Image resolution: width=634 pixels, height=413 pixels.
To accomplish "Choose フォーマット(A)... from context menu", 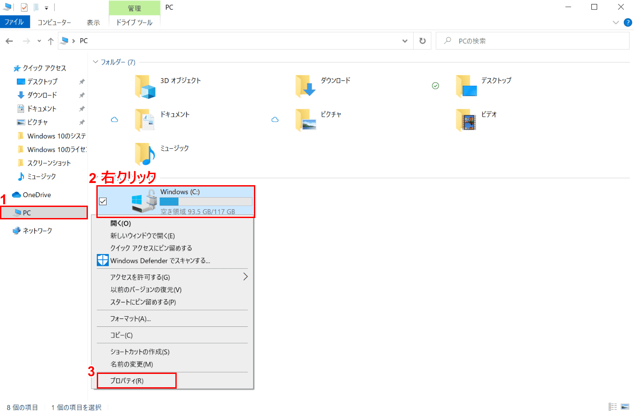I will (x=173, y=318).
